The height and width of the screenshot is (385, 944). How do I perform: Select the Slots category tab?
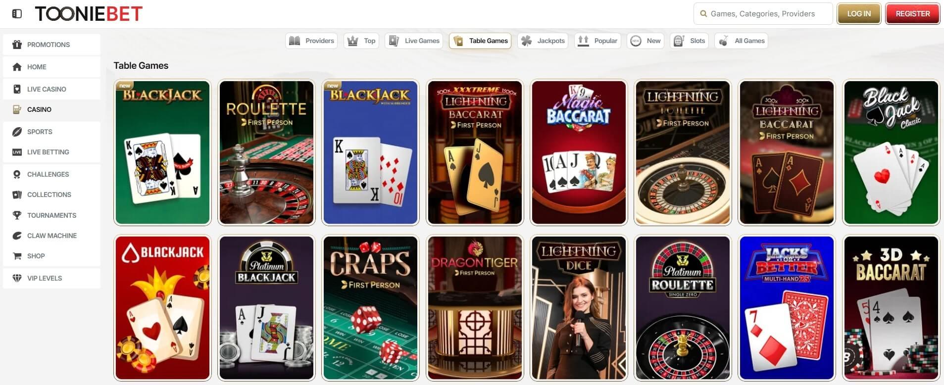click(689, 41)
